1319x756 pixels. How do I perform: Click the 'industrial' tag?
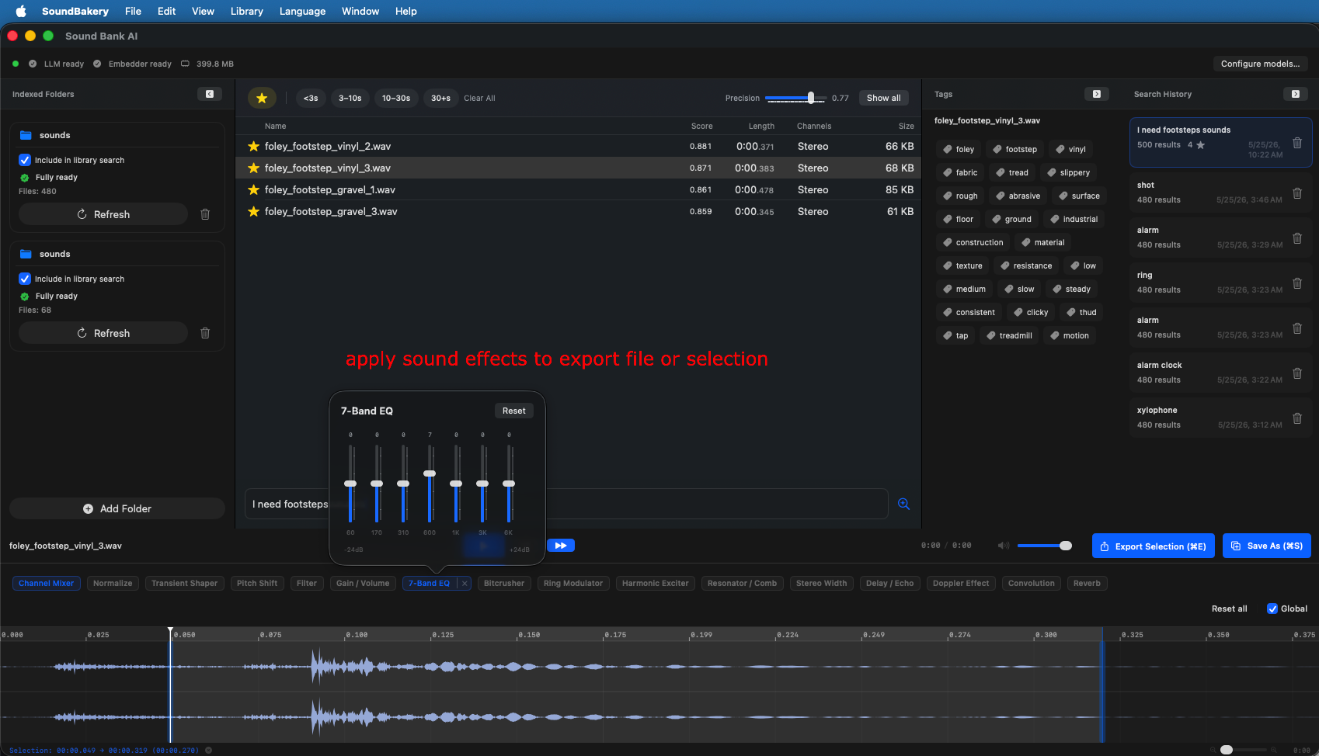pos(1074,219)
